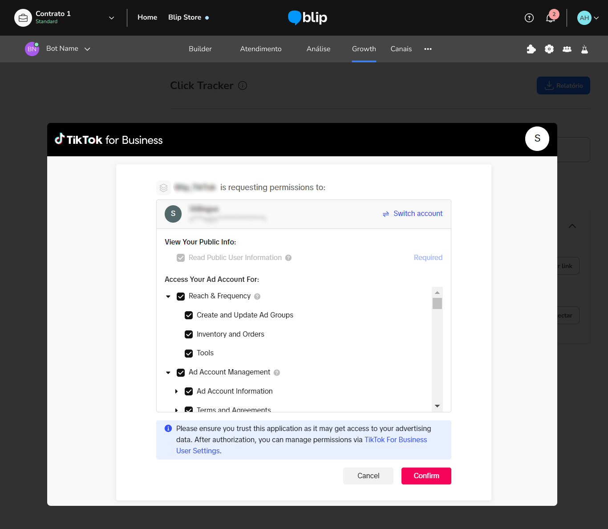The image size is (608, 529).
Task: Click permissions list scroll up arrow
Action: coord(437,293)
